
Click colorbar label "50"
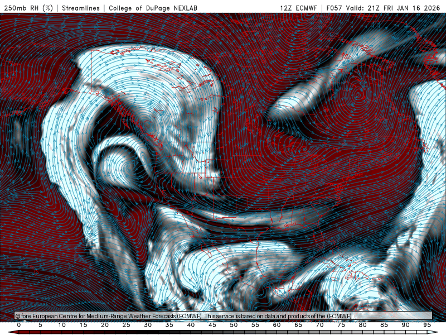pos(234,325)
